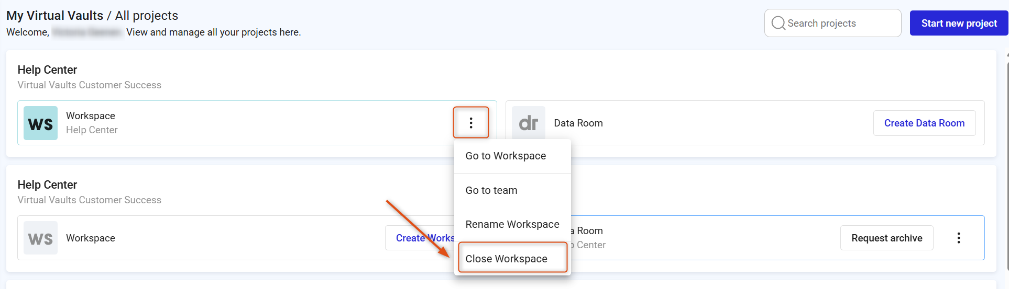Open My Virtual Vaults breadcrumb
1009x289 pixels.
54,16
